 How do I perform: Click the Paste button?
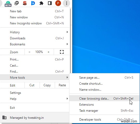click(62, 85)
